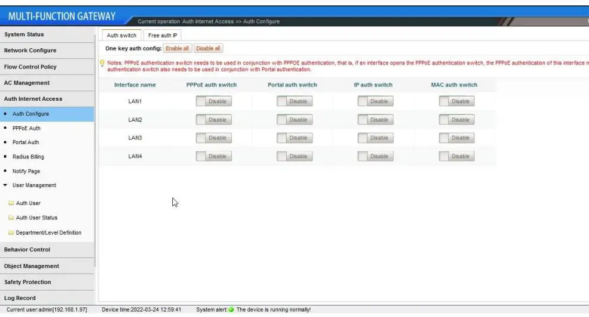Click the Disable all button
589x317 pixels.
(x=208, y=48)
